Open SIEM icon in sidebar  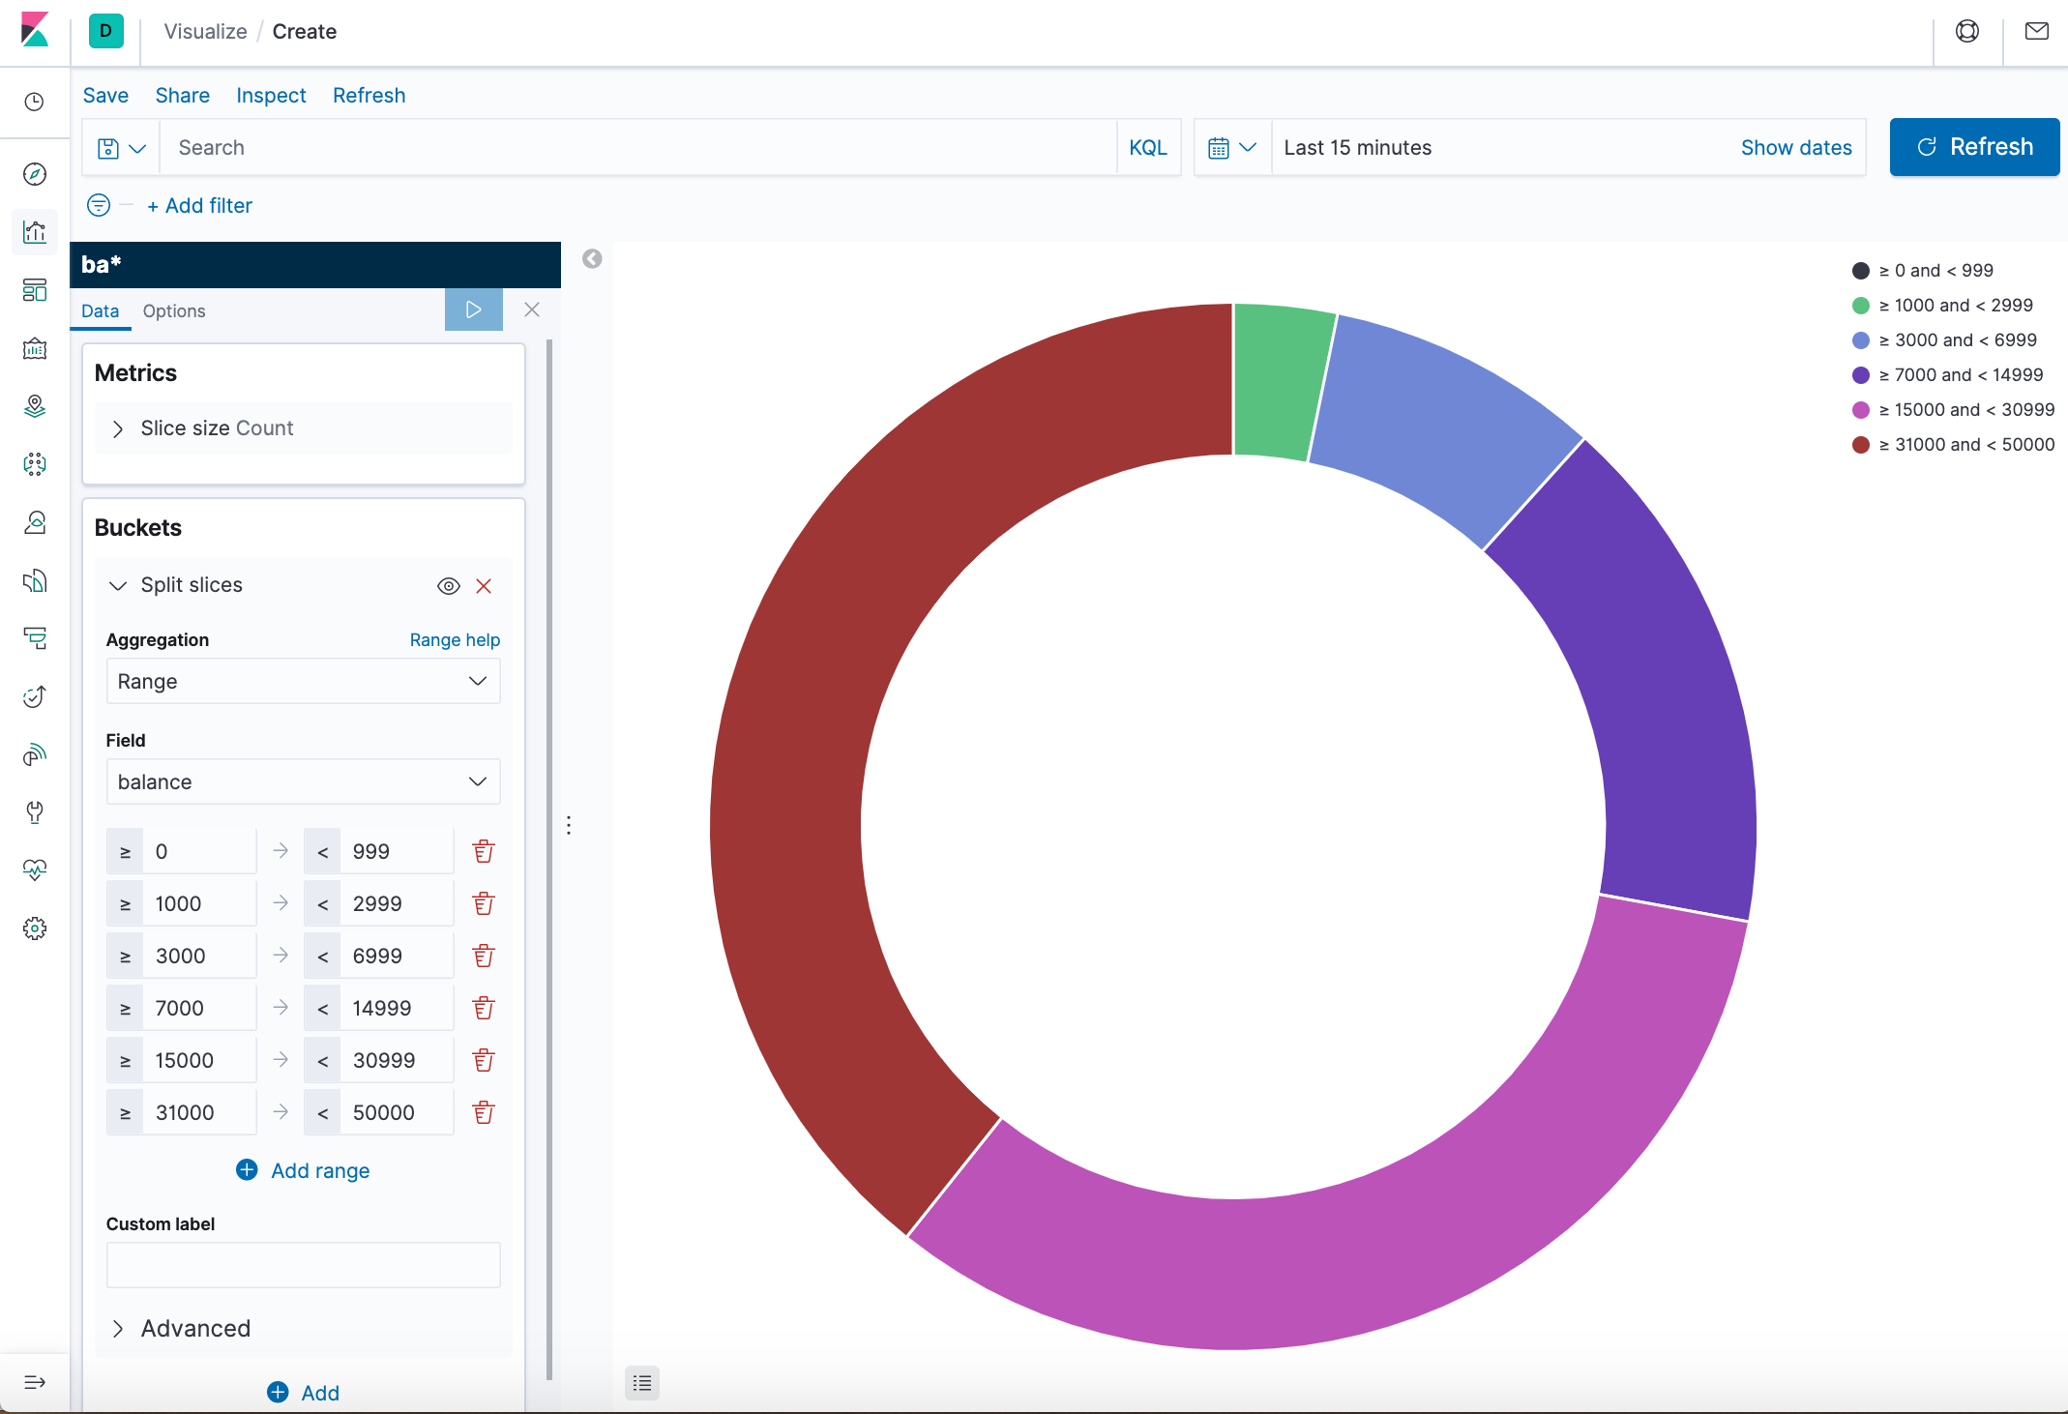click(x=35, y=754)
